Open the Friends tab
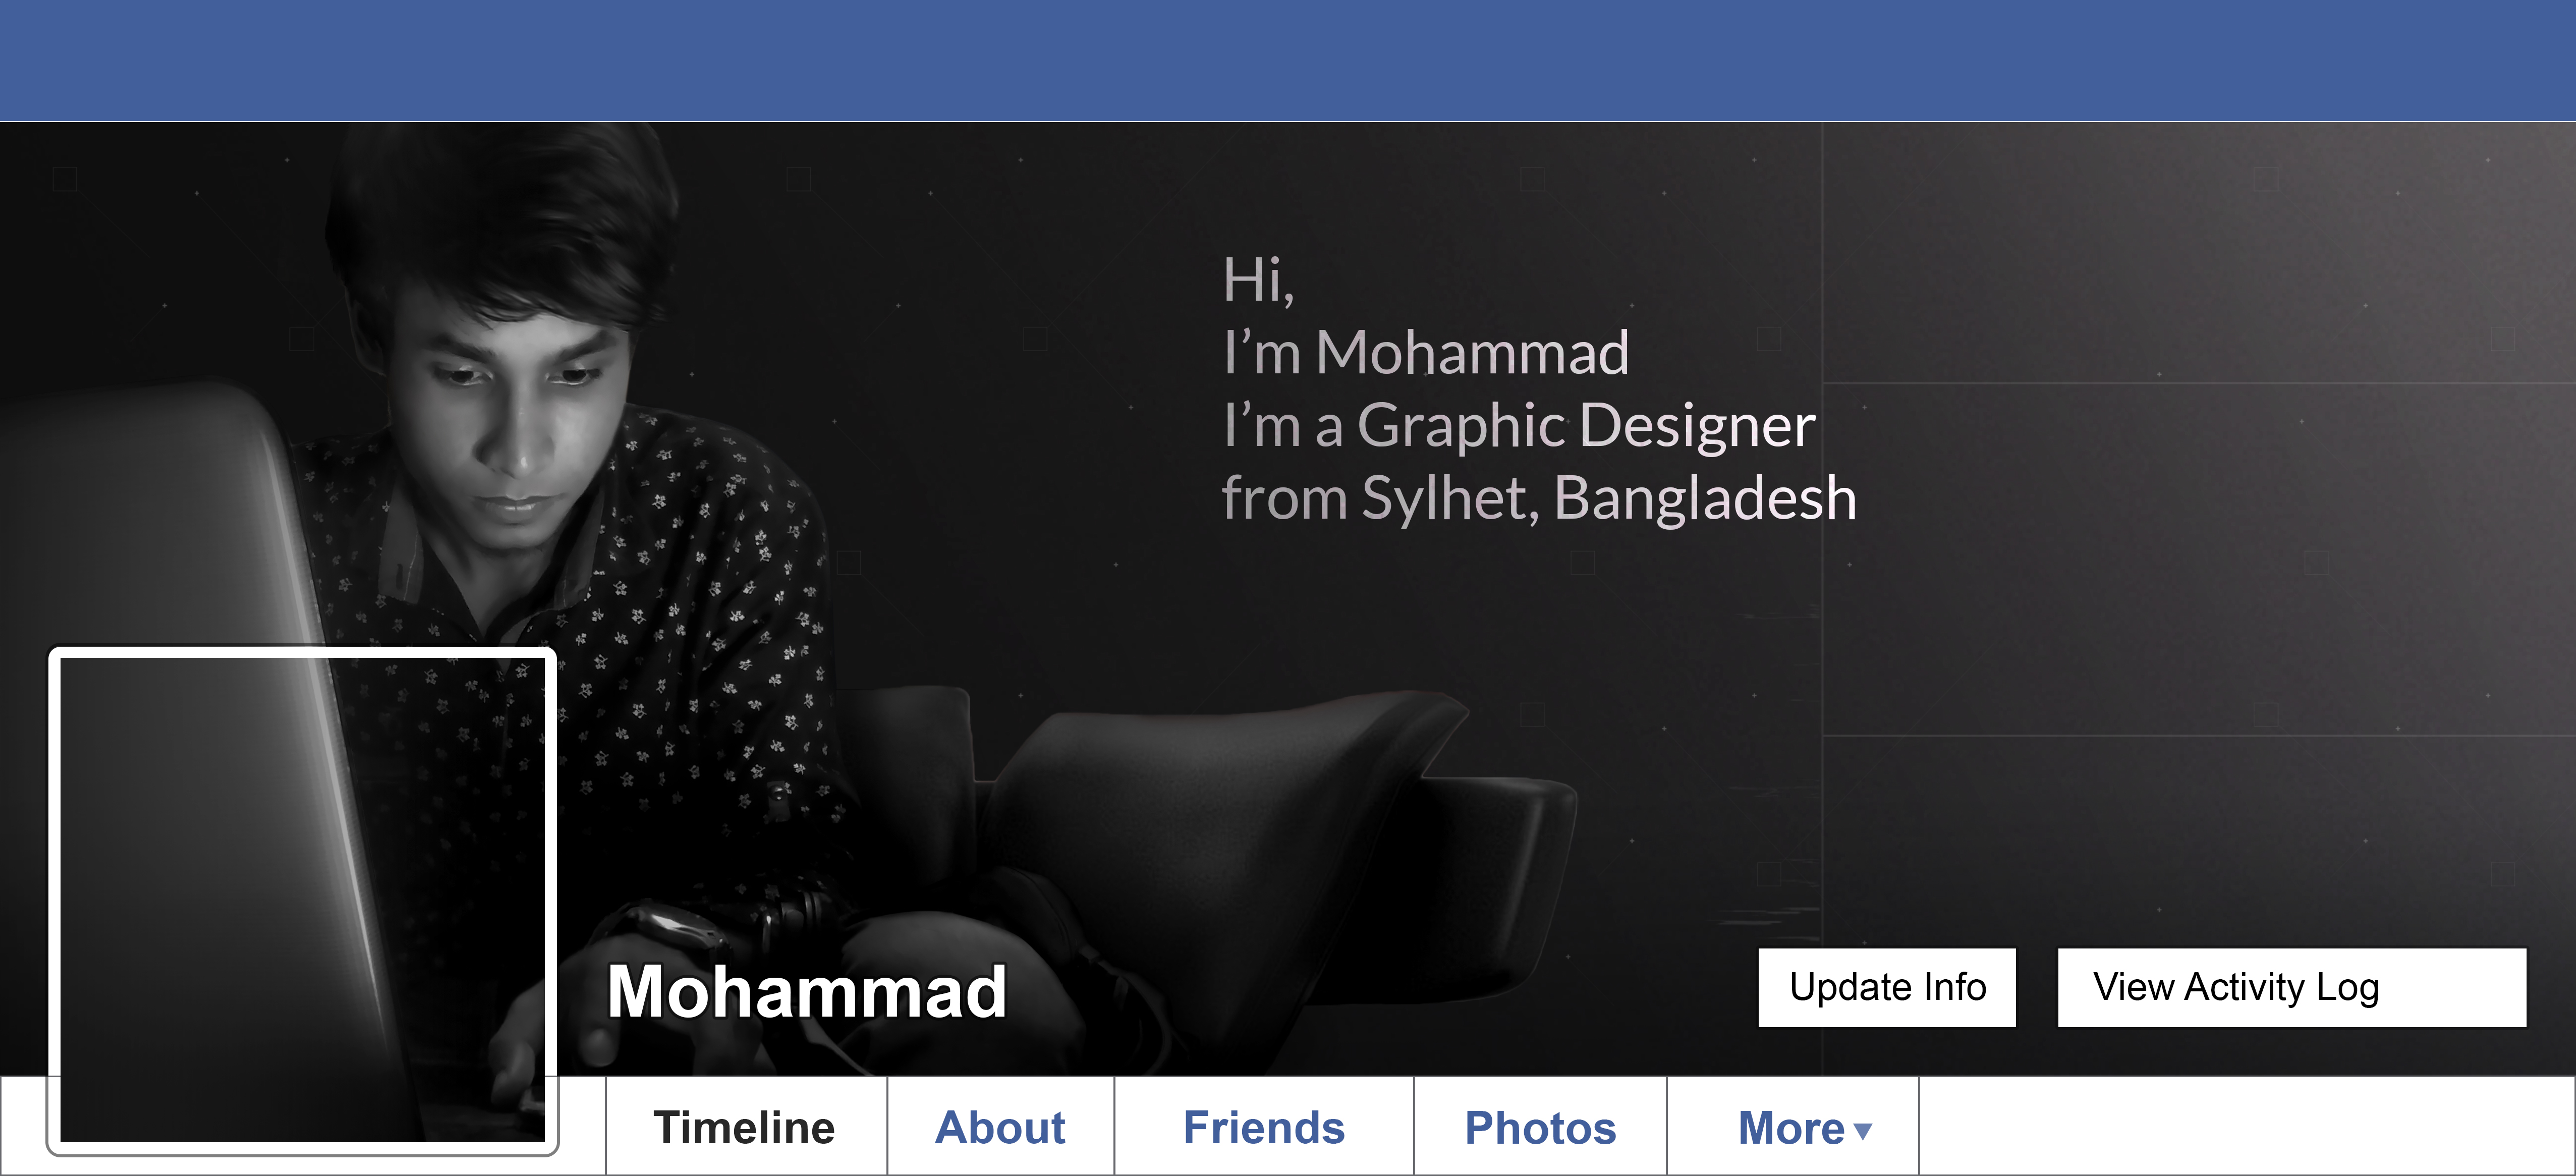2576x1176 pixels. coord(1264,1126)
